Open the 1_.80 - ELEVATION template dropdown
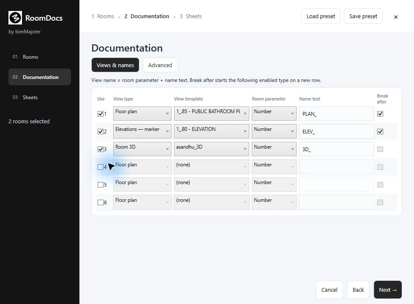This screenshot has height=304, width=414. pos(211,131)
